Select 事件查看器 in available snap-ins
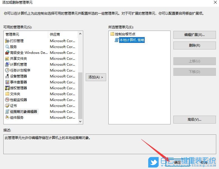 [18, 82]
